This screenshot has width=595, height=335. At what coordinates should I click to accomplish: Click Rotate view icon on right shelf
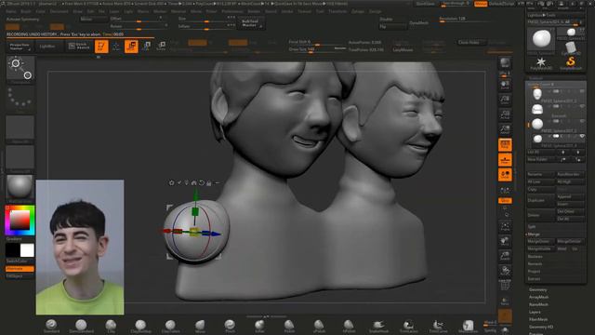point(505,271)
